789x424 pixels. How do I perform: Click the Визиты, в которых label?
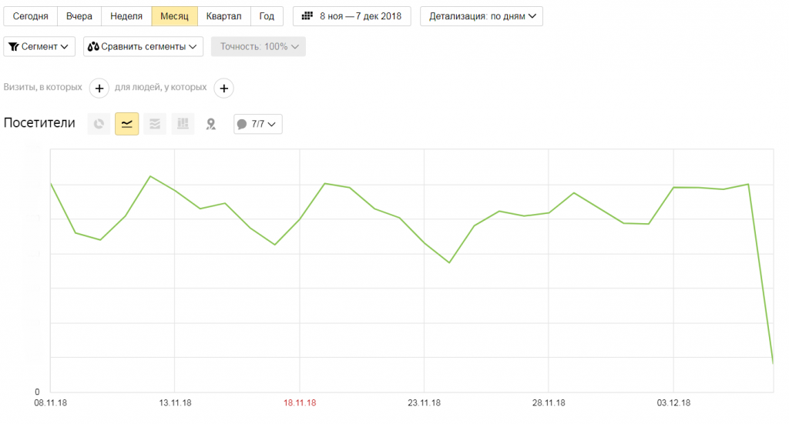(43, 87)
